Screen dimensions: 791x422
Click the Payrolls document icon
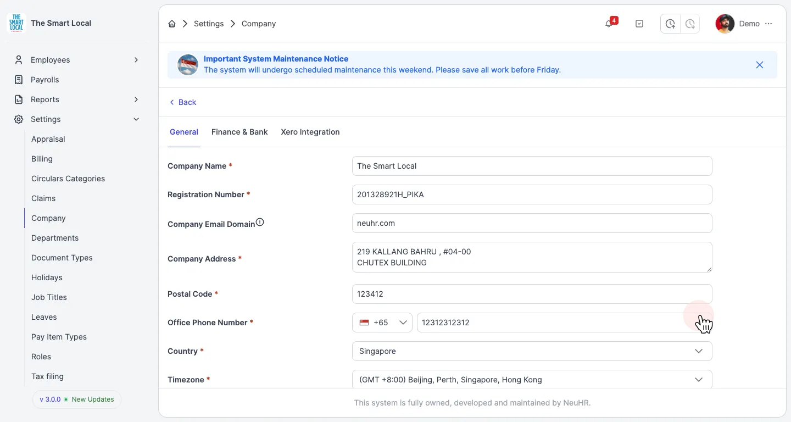click(19, 80)
